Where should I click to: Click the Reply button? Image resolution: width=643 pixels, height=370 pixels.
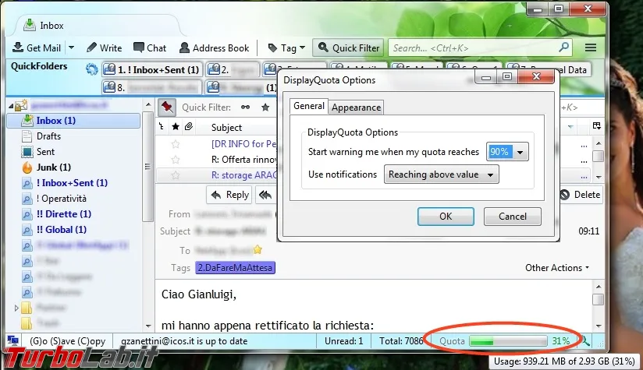click(x=229, y=195)
